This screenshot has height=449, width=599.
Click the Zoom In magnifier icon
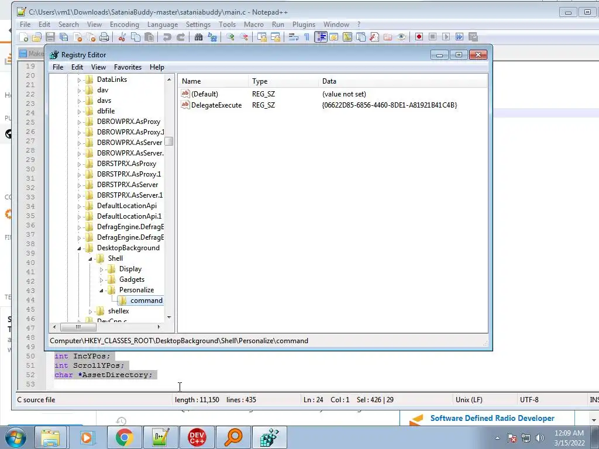click(x=230, y=37)
